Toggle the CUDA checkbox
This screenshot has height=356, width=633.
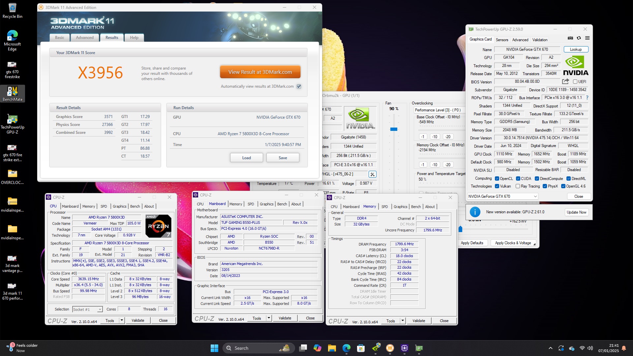[518, 179]
